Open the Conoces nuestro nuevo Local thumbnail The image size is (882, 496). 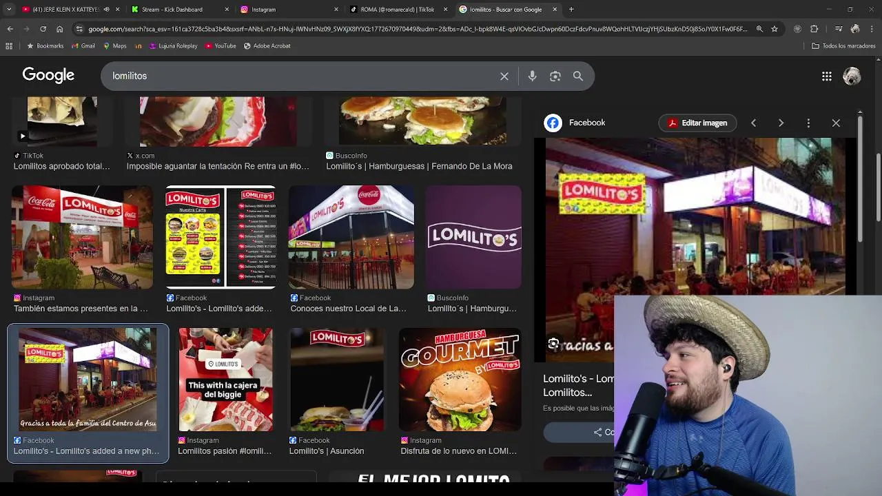351,237
